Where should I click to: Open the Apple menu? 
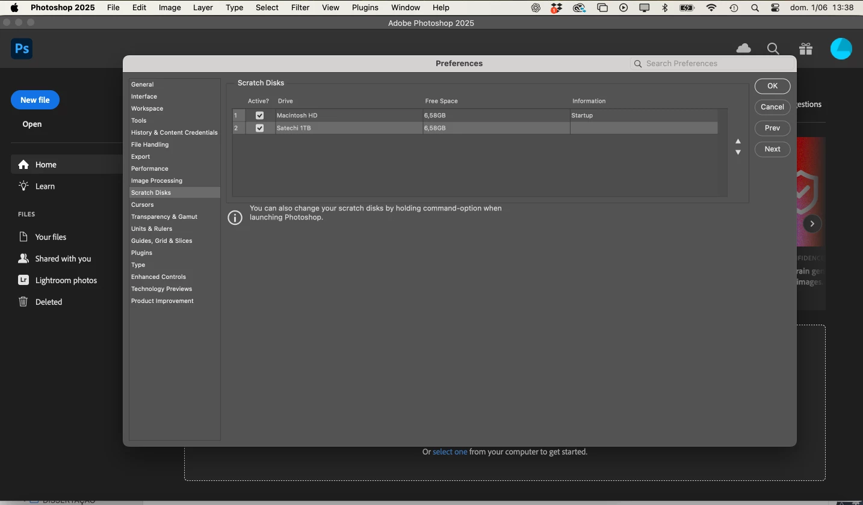pos(14,8)
